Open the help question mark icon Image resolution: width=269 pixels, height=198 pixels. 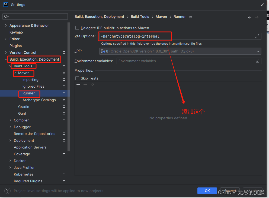pyautogui.click(x=7, y=191)
